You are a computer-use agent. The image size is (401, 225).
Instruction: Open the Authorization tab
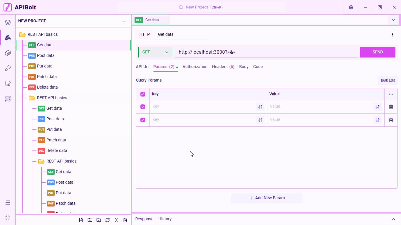(195, 67)
